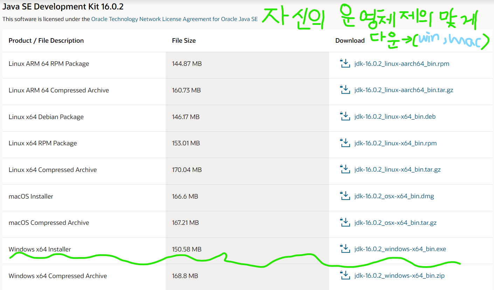Select Windows x64 Installer text
The width and height of the screenshot is (494, 290).
[x=40, y=249]
